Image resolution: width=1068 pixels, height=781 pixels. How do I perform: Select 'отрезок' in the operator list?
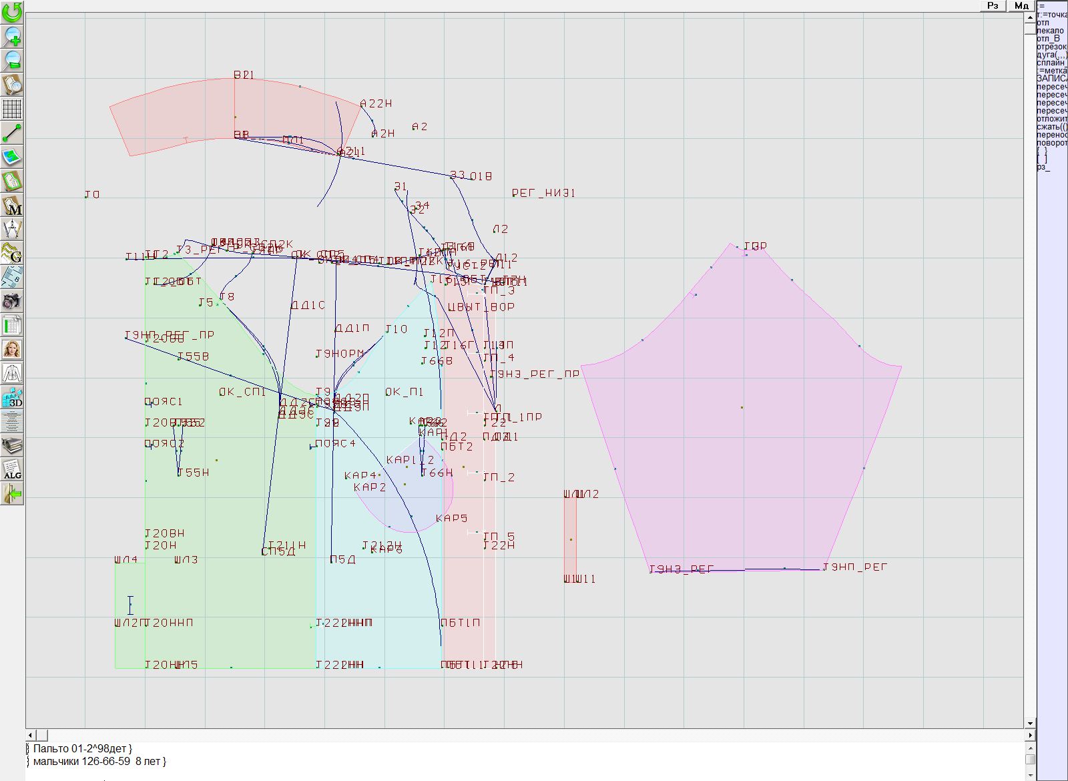pos(1052,47)
